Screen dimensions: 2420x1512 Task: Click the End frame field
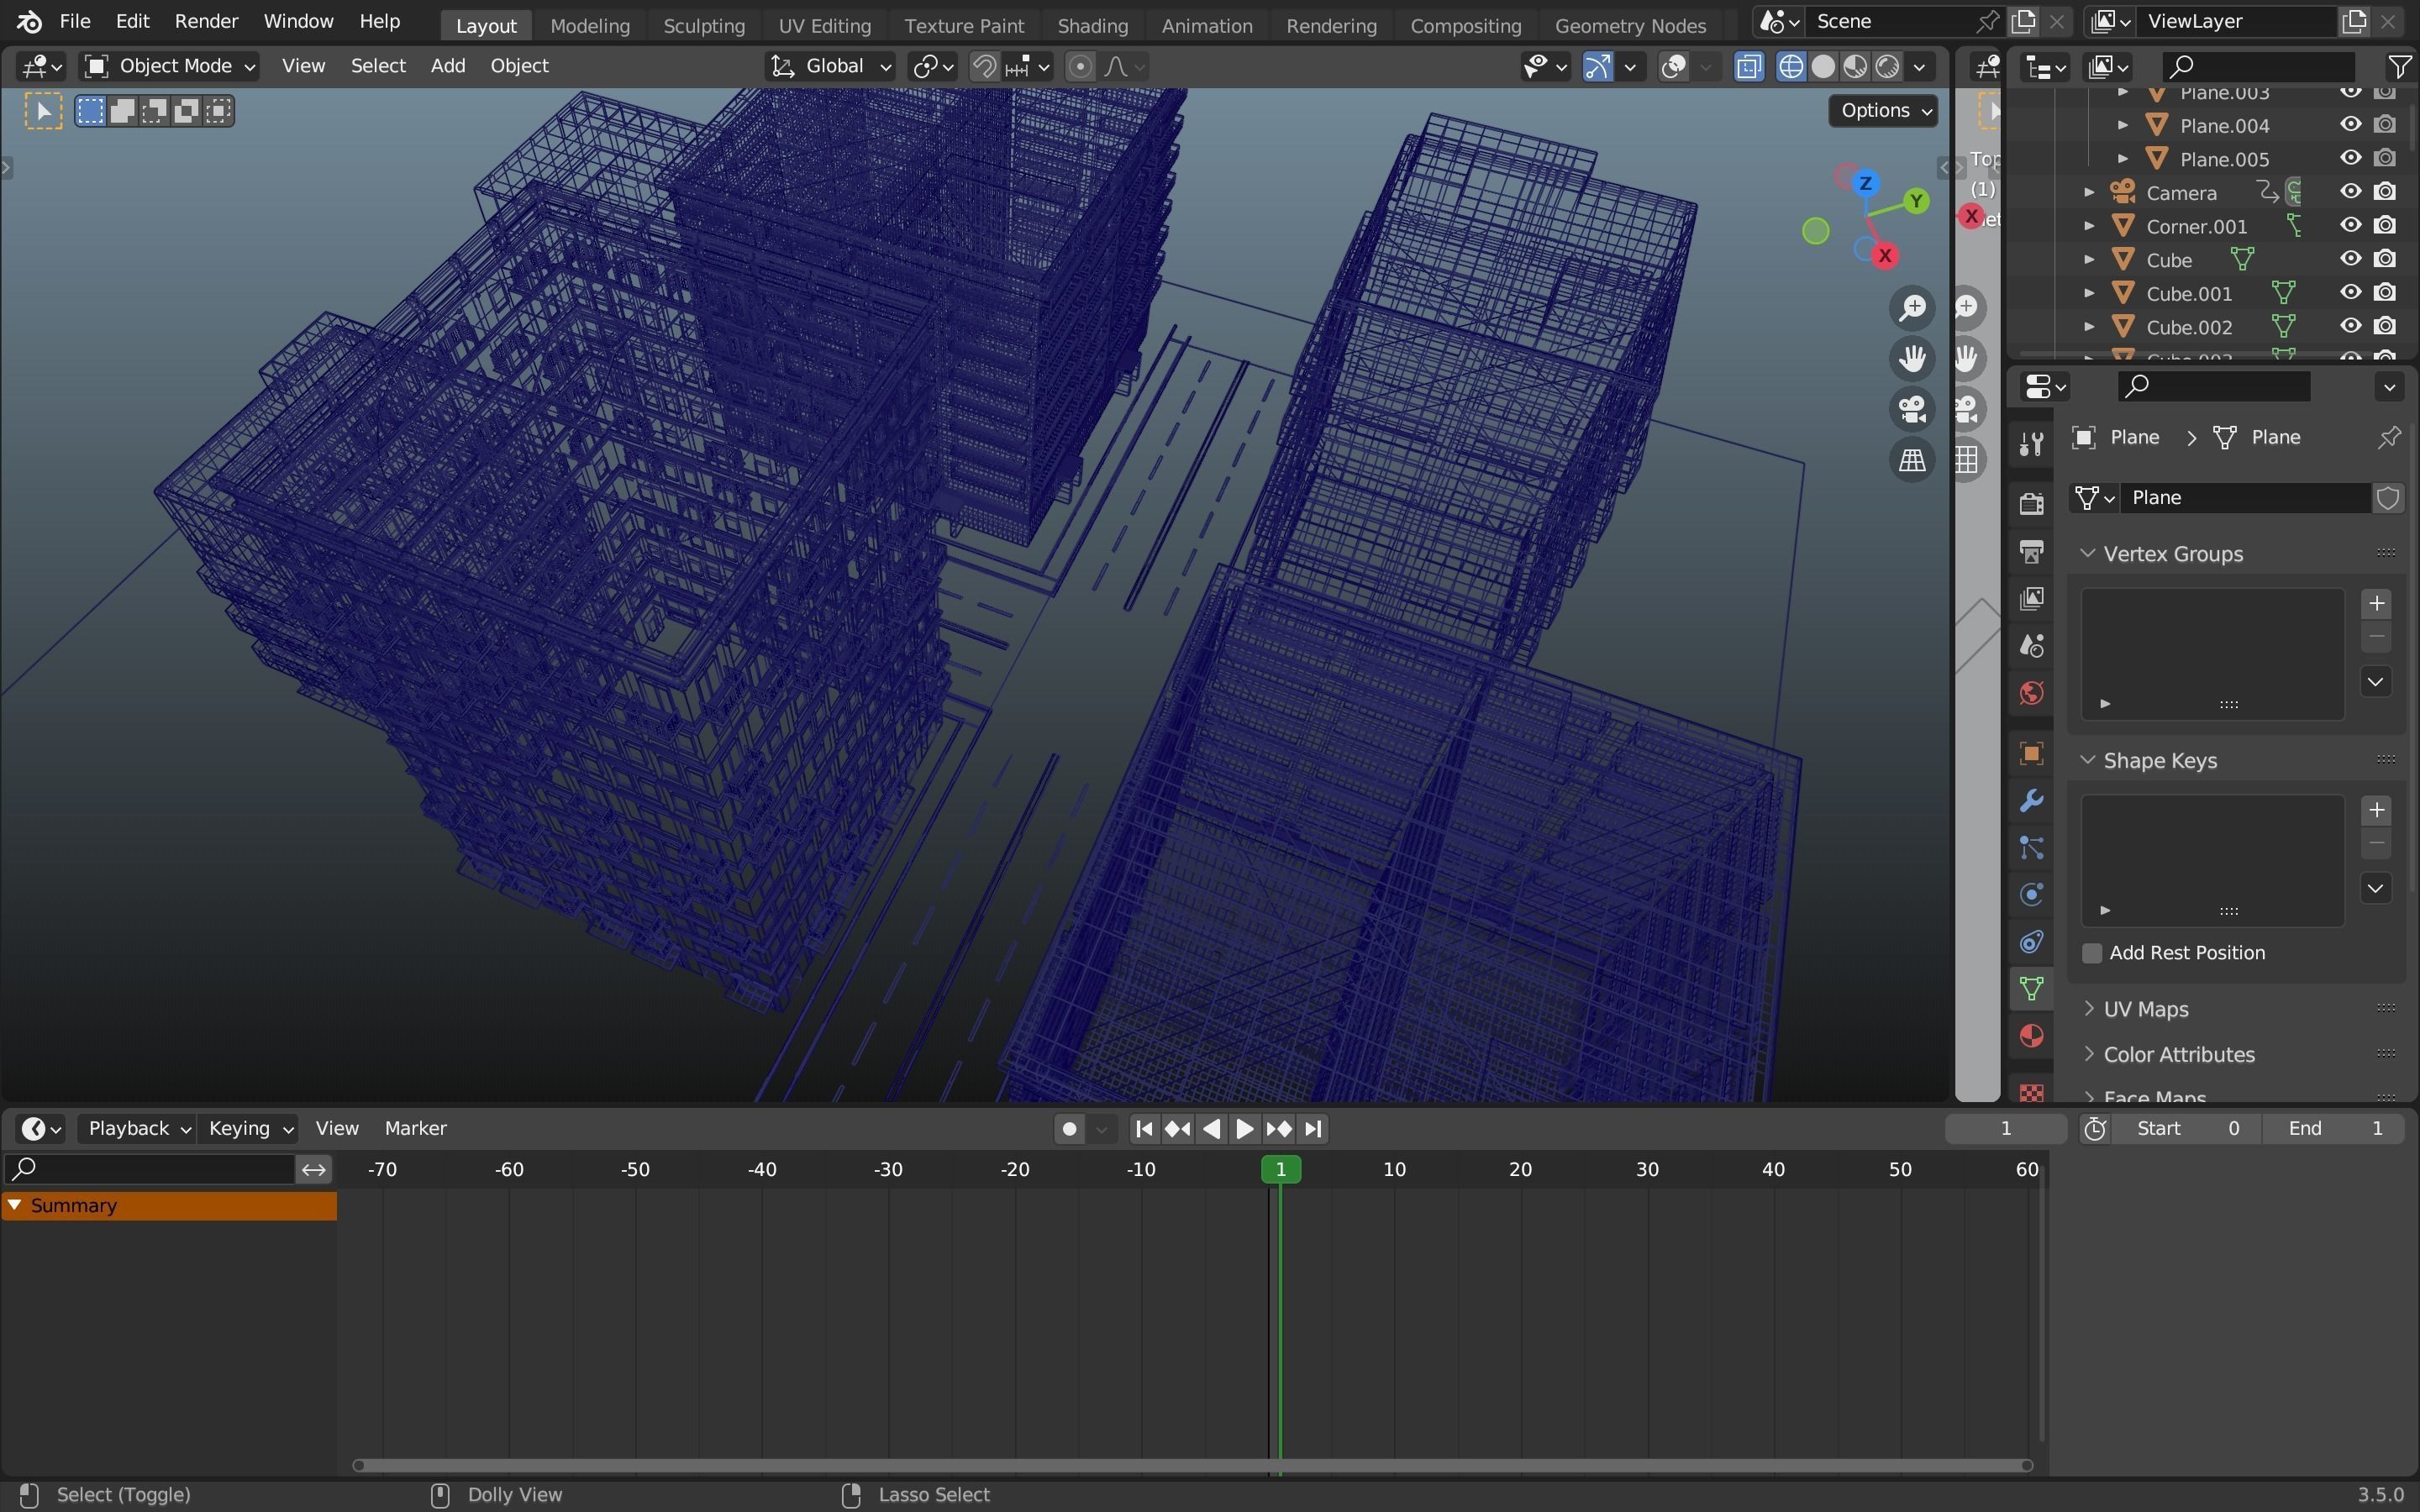[x=2335, y=1128]
